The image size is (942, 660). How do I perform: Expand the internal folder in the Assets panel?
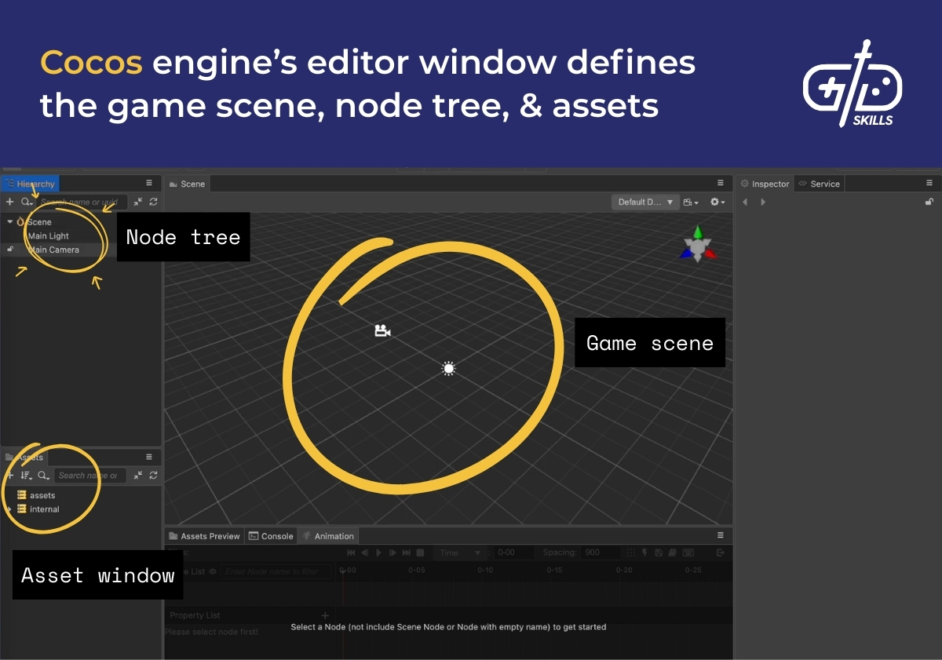pos(9,509)
